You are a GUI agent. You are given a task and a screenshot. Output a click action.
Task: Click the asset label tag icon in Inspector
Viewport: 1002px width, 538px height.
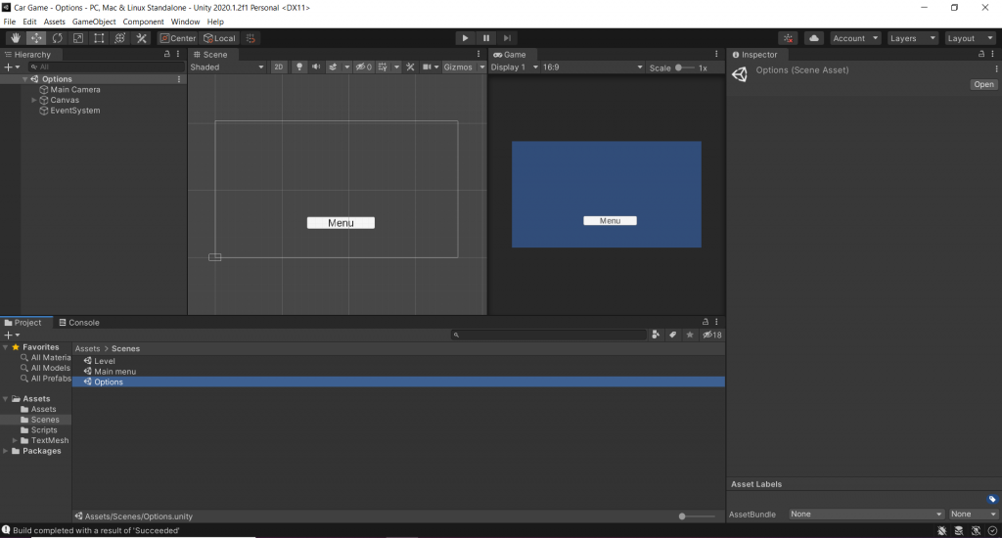[991, 499]
